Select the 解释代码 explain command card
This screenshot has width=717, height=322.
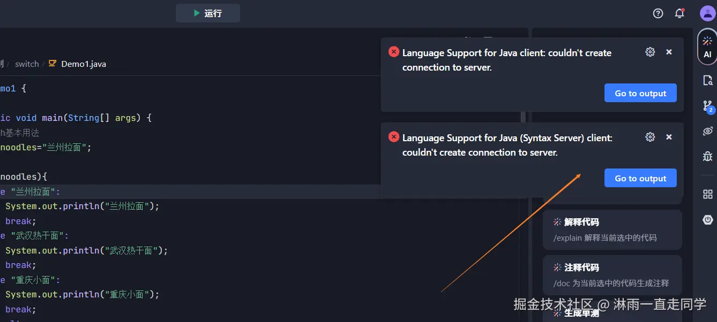tap(612, 229)
